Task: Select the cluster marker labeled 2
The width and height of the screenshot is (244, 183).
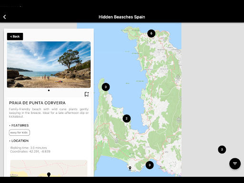Action: point(127,119)
